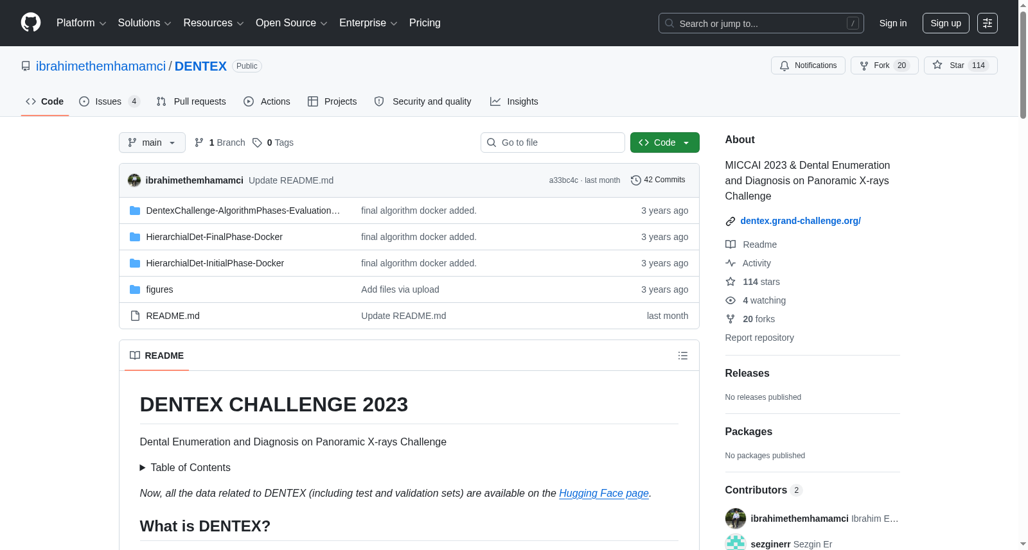Click the commit history clock icon
This screenshot has height=550, width=1028.
(636, 180)
